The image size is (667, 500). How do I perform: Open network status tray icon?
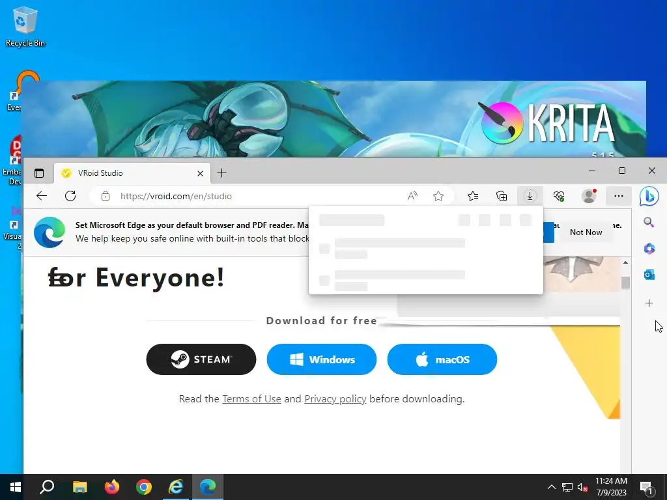coord(567,487)
